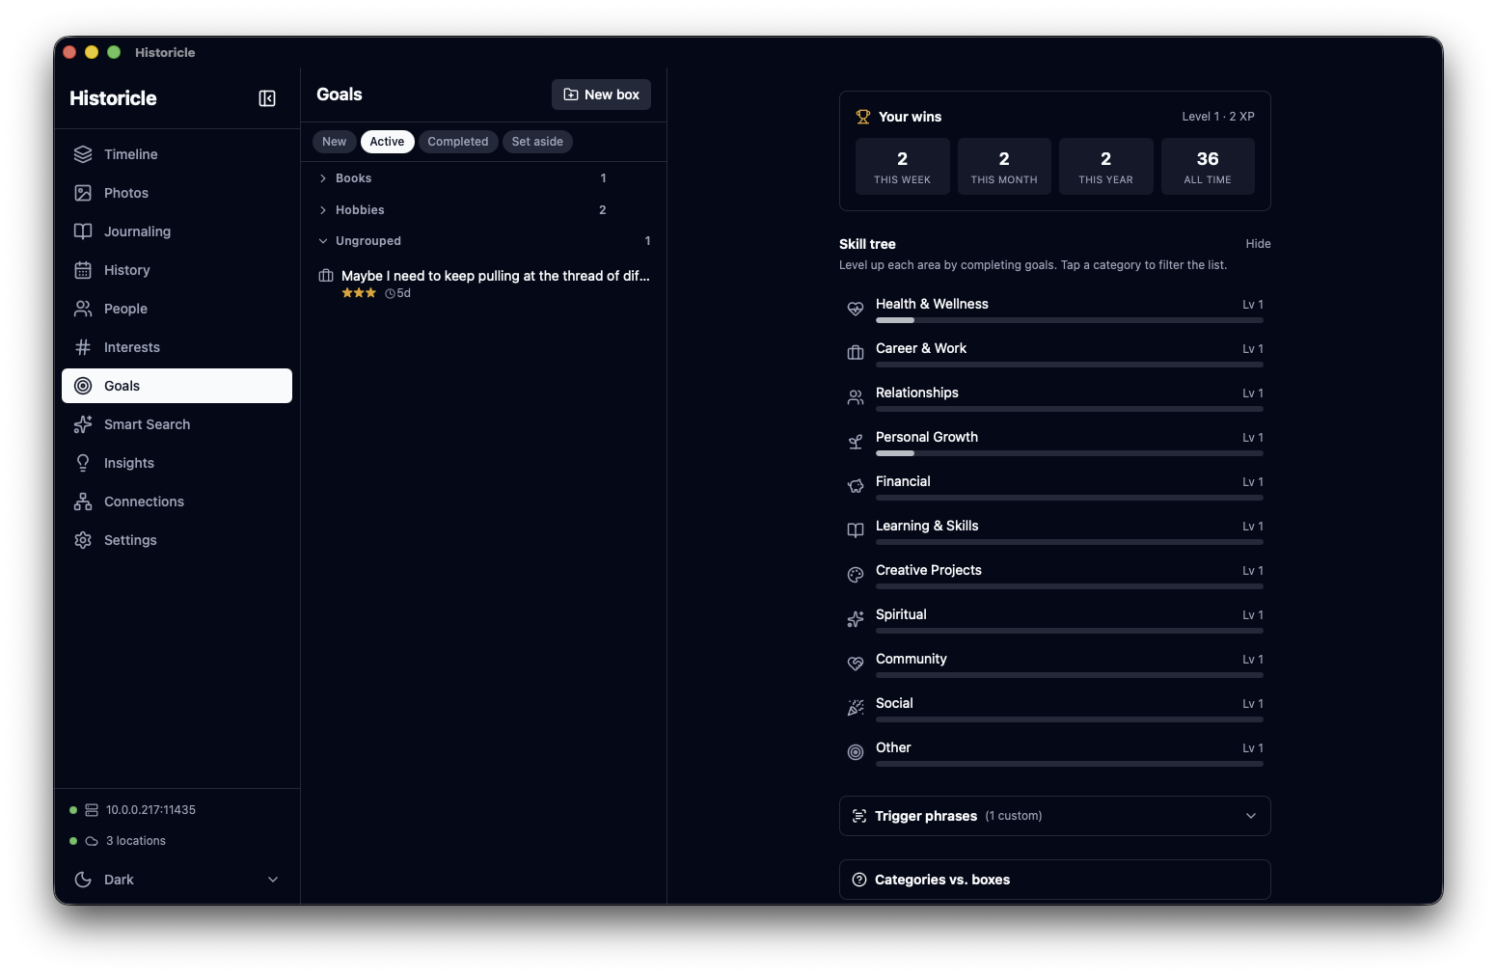Hide the Skill tree section
Image resolution: width=1497 pixels, height=976 pixels.
click(x=1258, y=244)
